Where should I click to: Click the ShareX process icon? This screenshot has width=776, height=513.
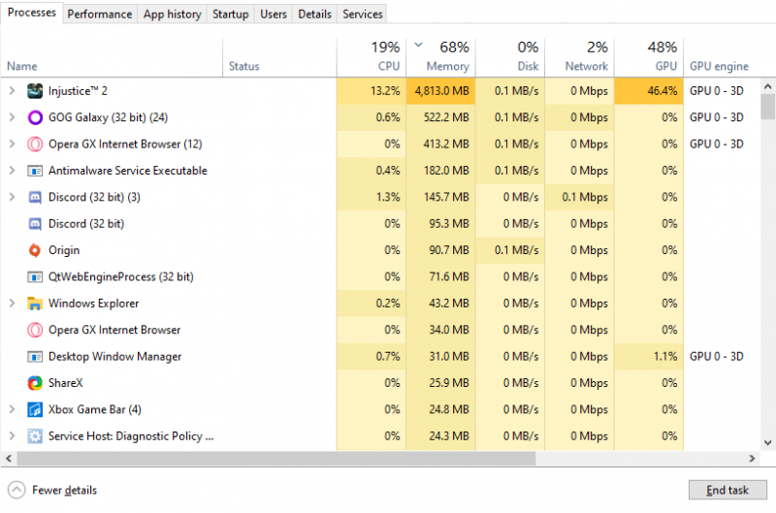tap(35, 383)
